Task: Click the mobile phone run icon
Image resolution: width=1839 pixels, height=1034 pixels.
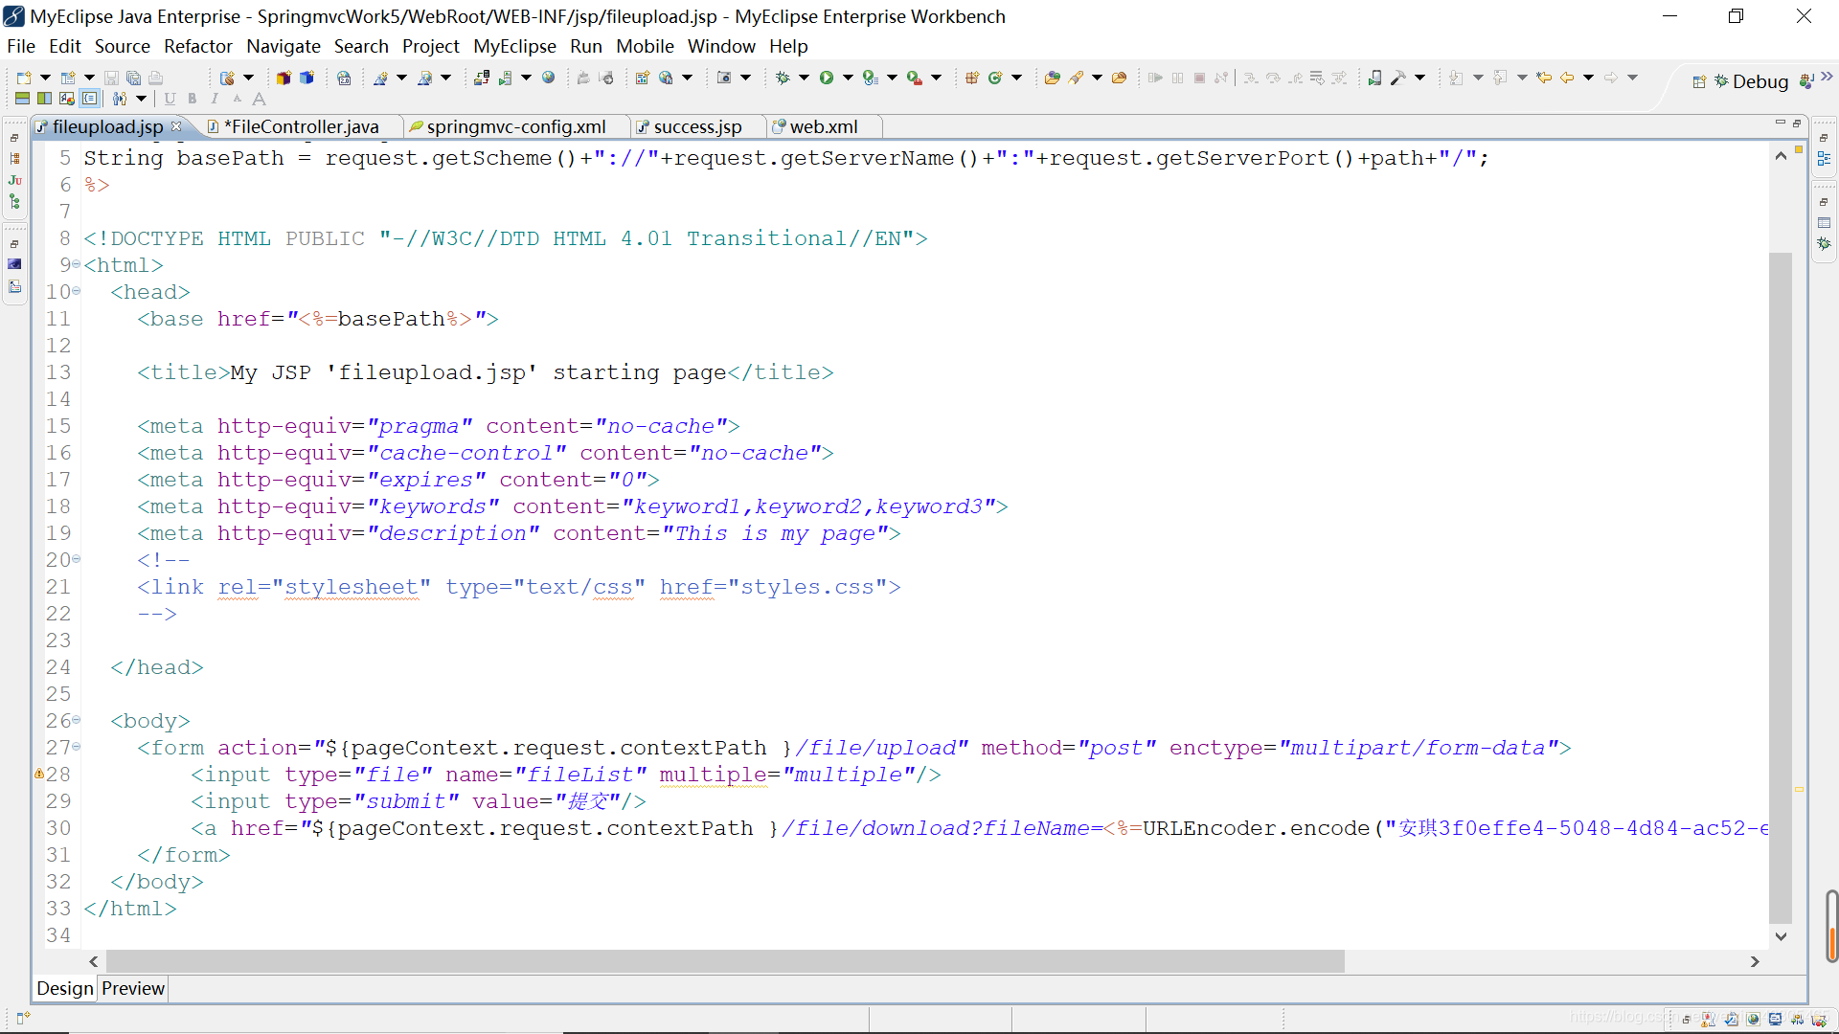Action: [x=1375, y=78]
